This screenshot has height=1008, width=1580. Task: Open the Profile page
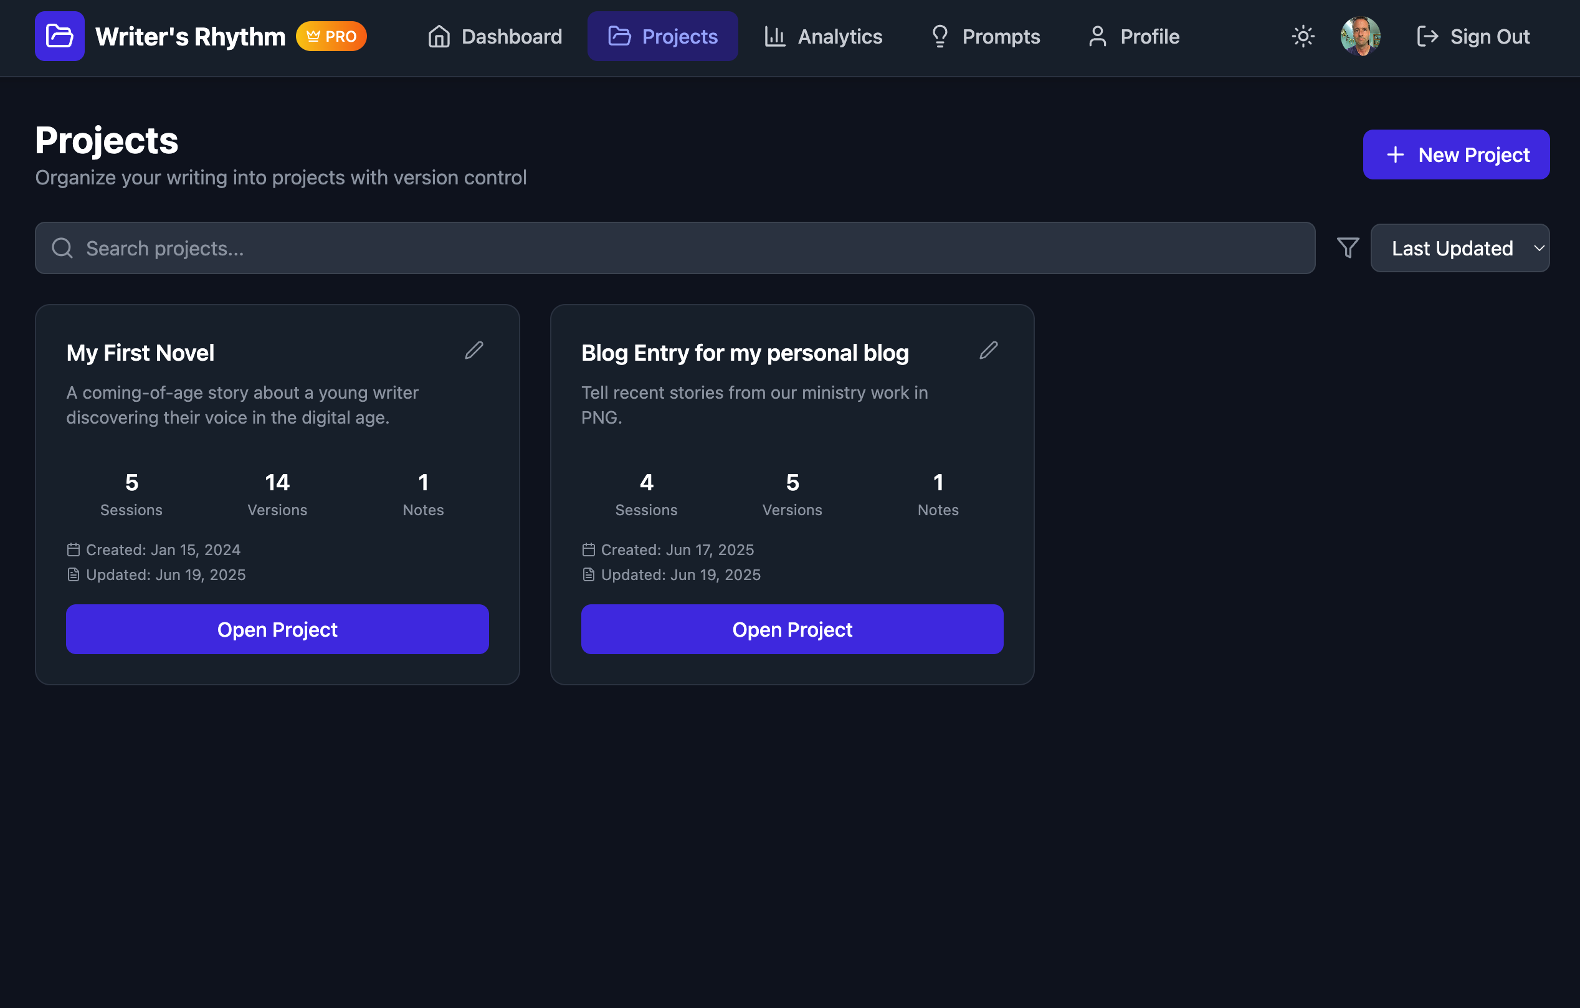1133,36
